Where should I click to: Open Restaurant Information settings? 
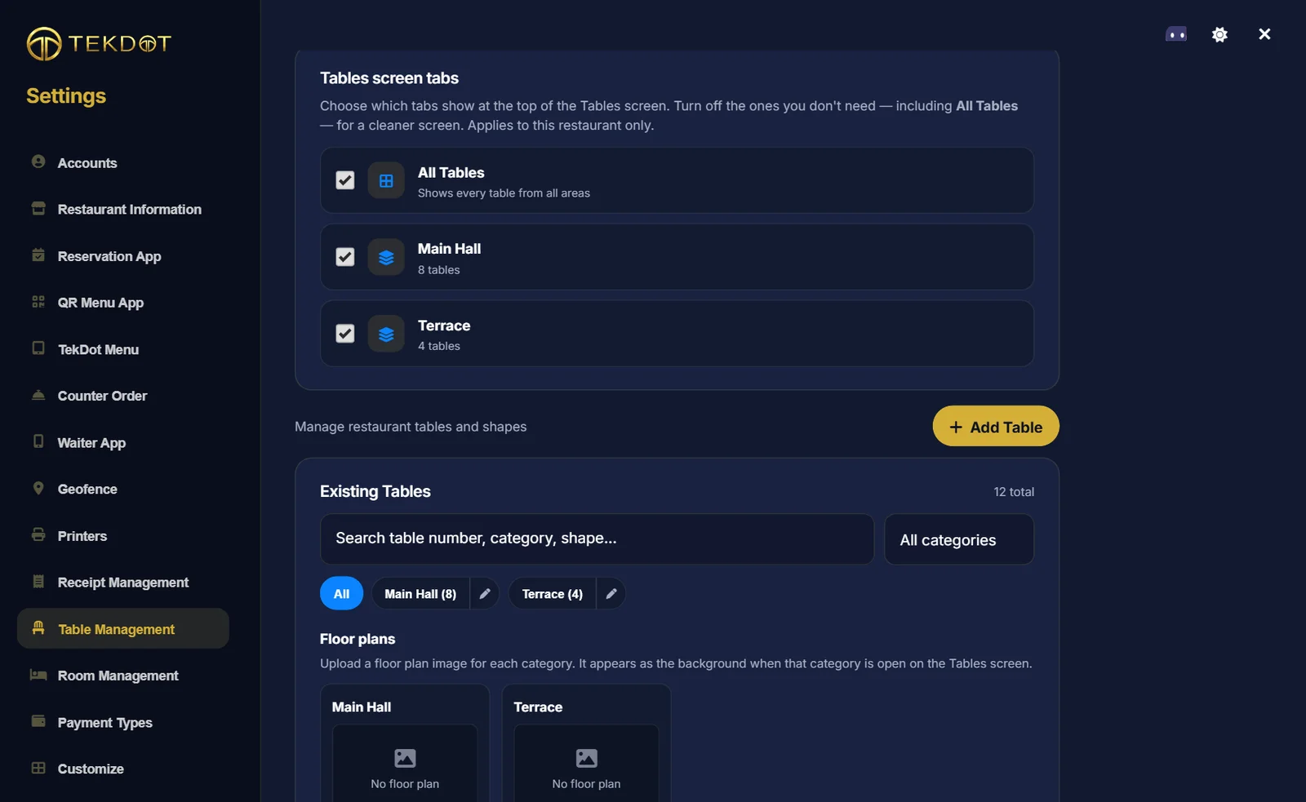click(x=122, y=210)
